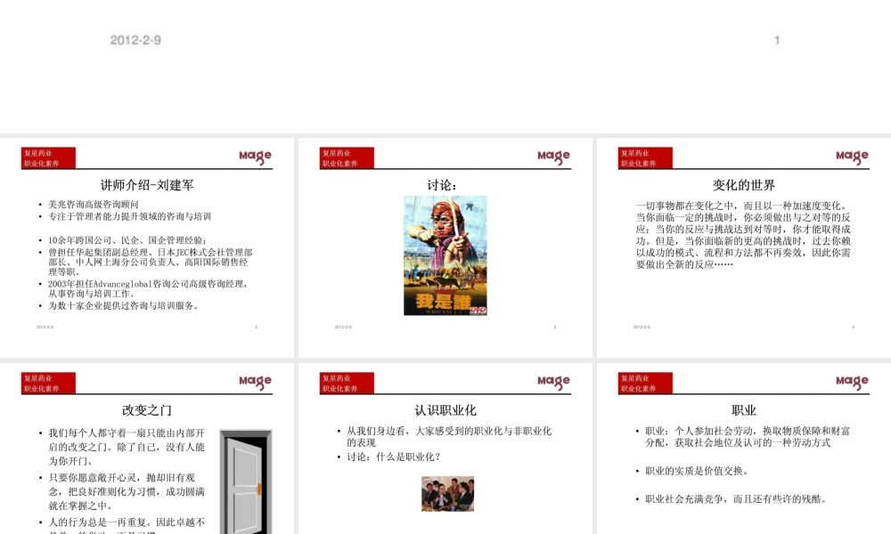Click the Mage logo on the 改变之门 slide

253,382
